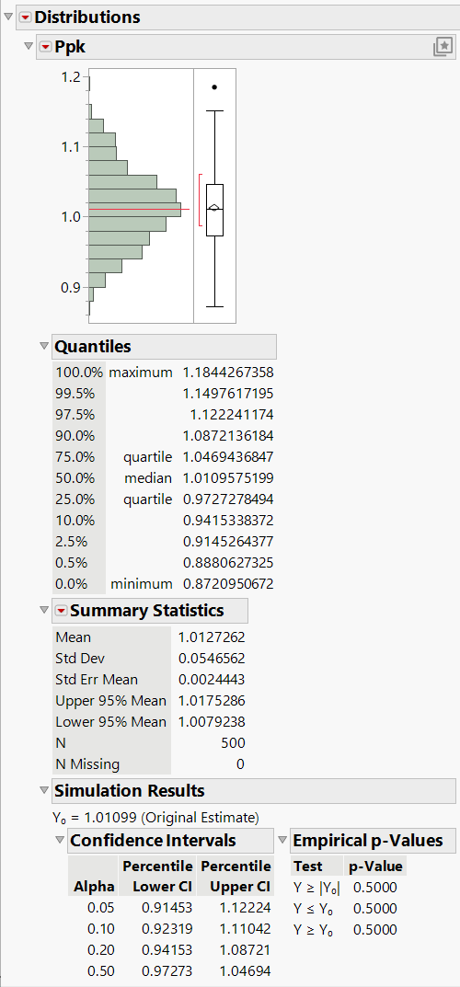460x987 pixels.
Task: Select the 2.5% quantile value 0.9145264377
Action: [x=228, y=542]
